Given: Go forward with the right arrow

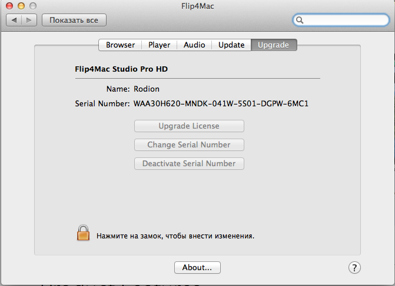Looking at the screenshot, I should tap(29, 20).
